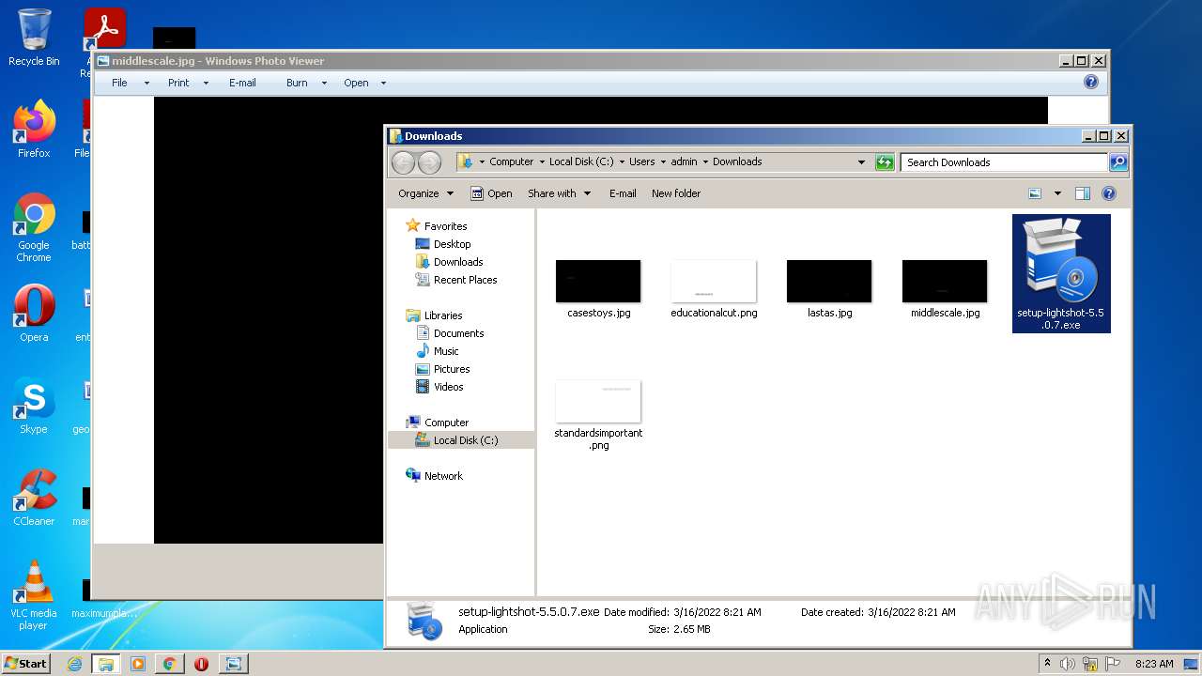Viewport: 1202px width, 676px height.
Task: Expand Open dropdown arrow in Photo Viewer
Action: coord(383,83)
